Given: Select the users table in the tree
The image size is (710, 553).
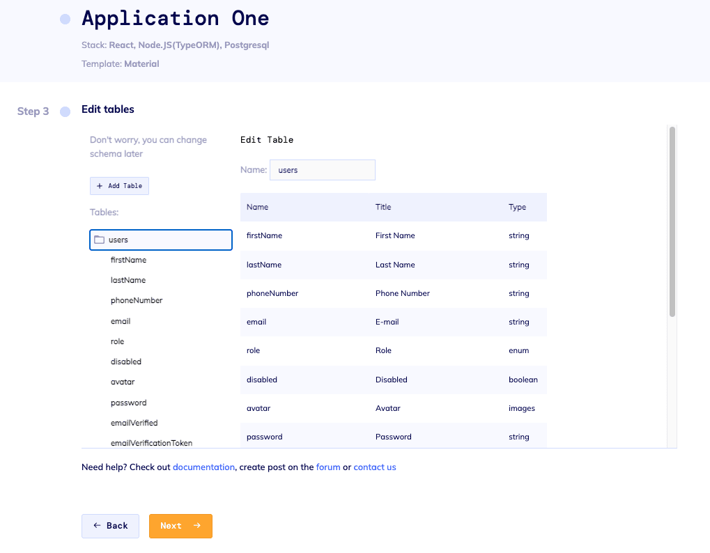Looking at the screenshot, I should coord(161,240).
